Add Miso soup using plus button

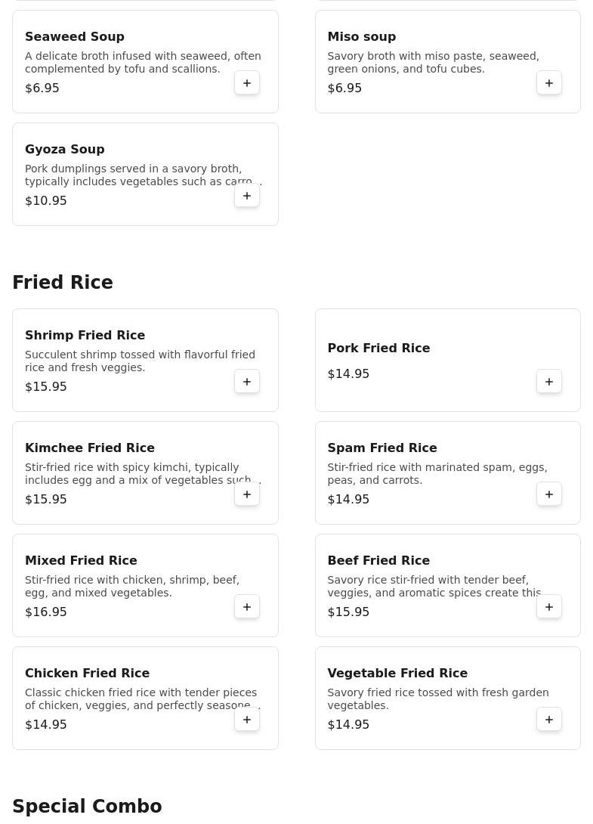[549, 83]
